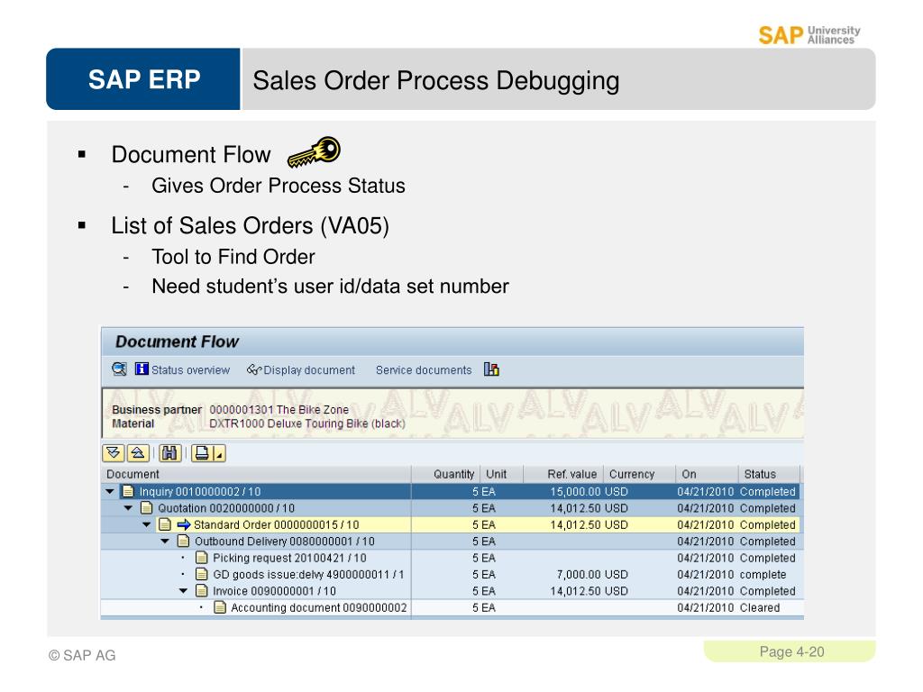Click the 'List of Sales Orders (VA05)' bullet

tap(251, 226)
